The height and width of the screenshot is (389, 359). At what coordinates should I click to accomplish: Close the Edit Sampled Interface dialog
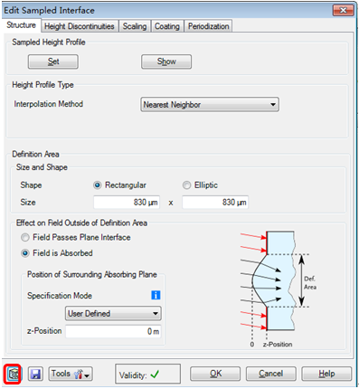(343, 10)
